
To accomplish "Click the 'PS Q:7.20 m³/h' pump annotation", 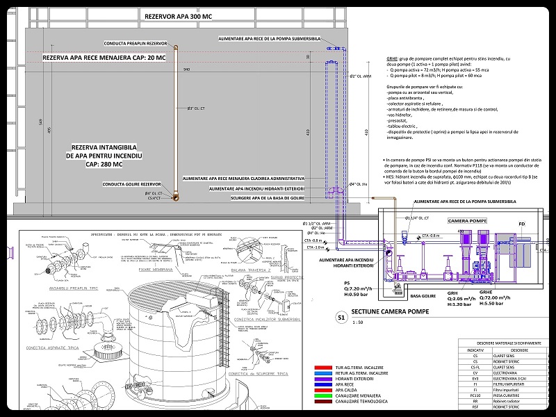I will [x=357, y=288].
